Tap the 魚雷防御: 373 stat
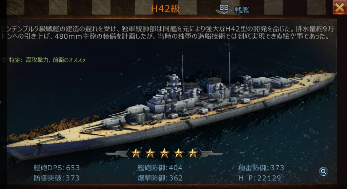 tap(261, 168)
